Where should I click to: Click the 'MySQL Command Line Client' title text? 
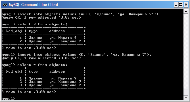[x=34, y=5]
